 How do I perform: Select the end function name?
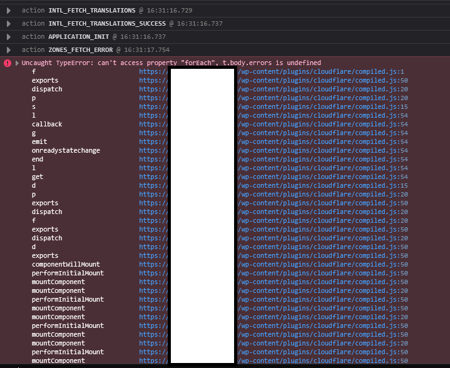pos(38,160)
